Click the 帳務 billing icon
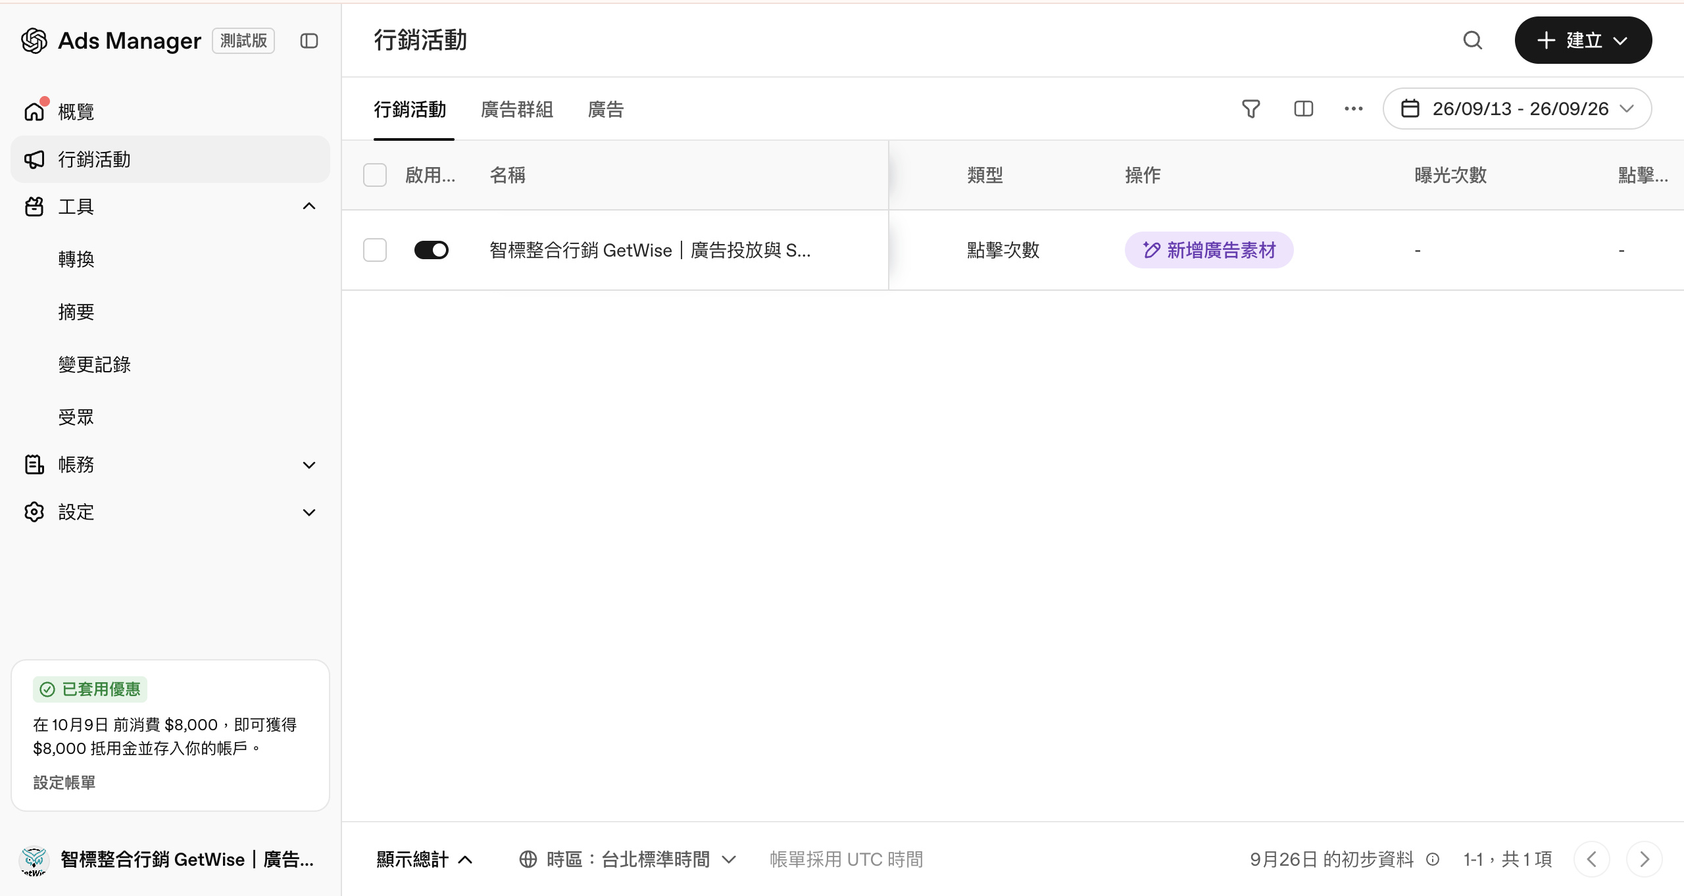The width and height of the screenshot is (1684, 896). point(34,464)
